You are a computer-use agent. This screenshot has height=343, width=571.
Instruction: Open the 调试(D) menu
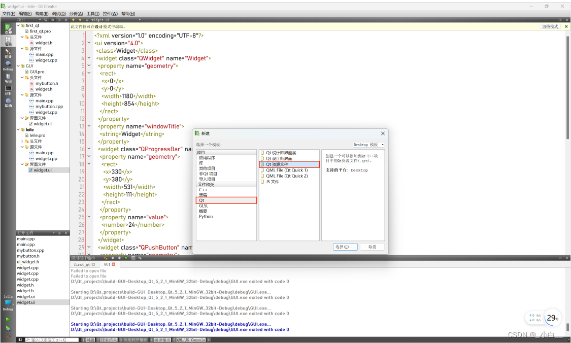59,14
